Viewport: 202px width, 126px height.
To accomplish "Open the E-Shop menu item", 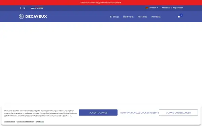I will click(114, 16).
